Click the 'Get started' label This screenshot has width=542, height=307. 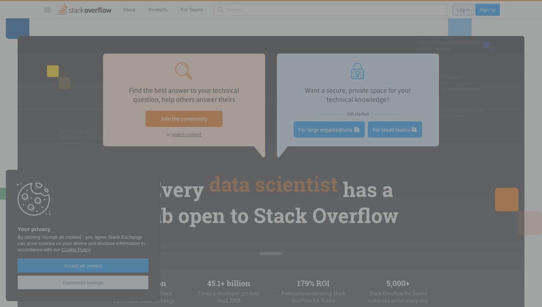358,114
